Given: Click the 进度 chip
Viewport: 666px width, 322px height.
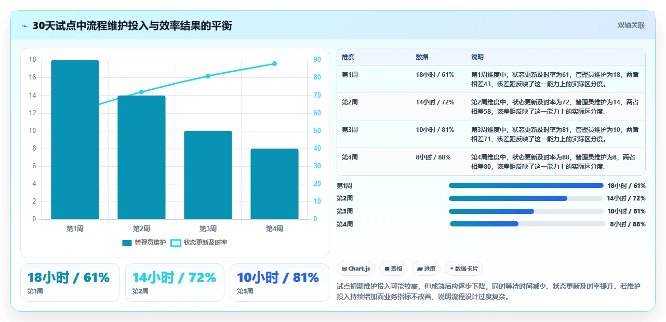Looking at the screenshot, I should (426, 269).
